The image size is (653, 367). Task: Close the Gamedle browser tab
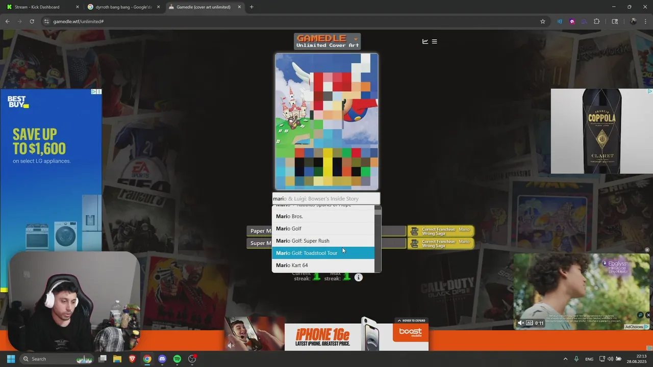tap(239, 7)
